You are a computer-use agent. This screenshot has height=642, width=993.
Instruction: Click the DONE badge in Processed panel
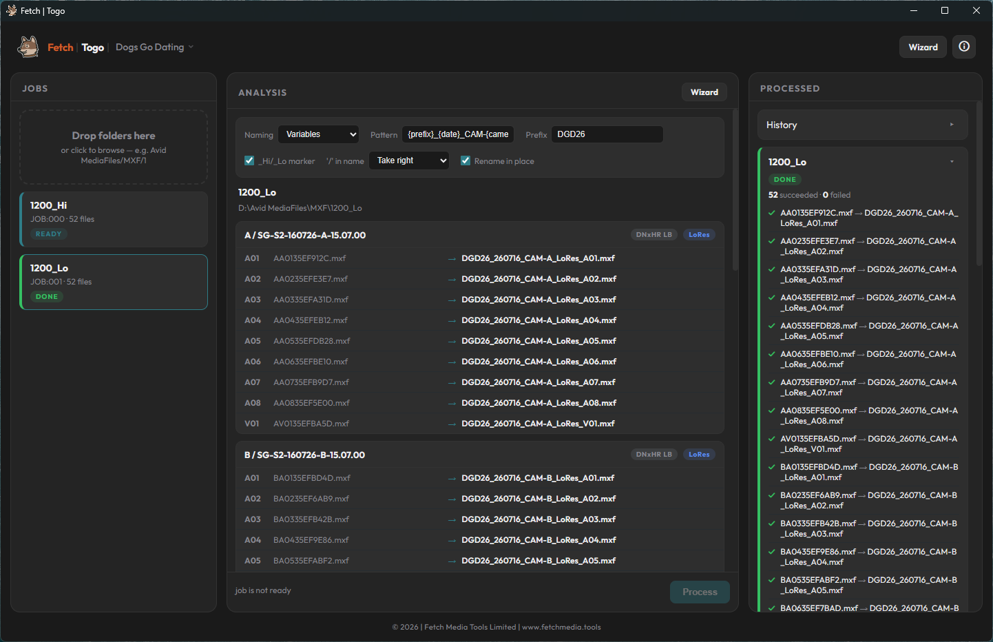click(784, 180)
